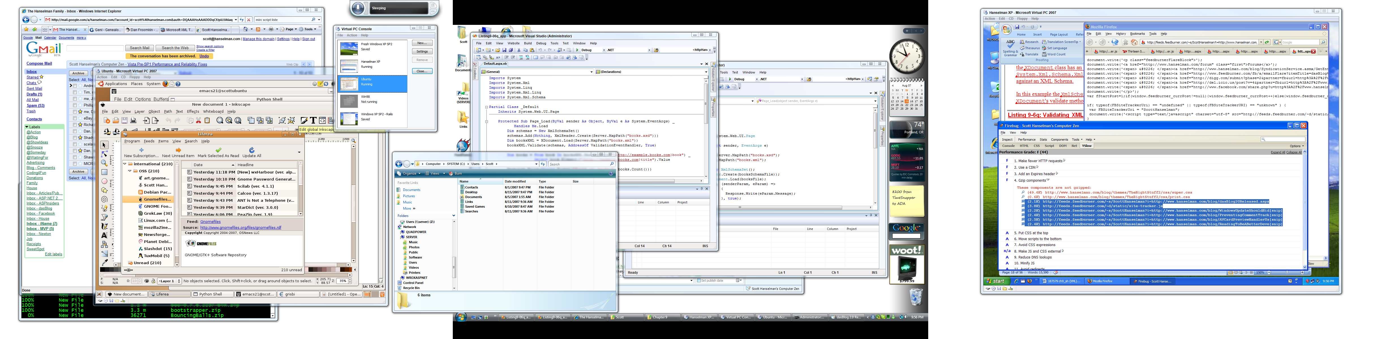
Task: Click the Mark Selected As Read checkmark icon
Action: (x=218, y=150)
